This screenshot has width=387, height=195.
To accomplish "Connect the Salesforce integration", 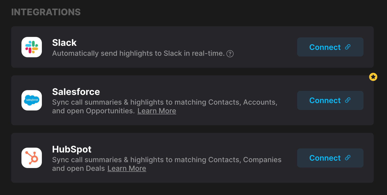I will point(330,100).
